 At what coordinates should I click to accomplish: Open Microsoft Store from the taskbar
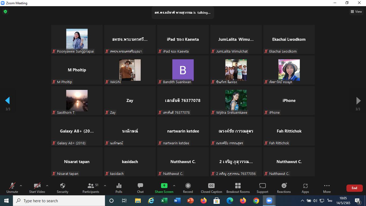click(216, 201)
